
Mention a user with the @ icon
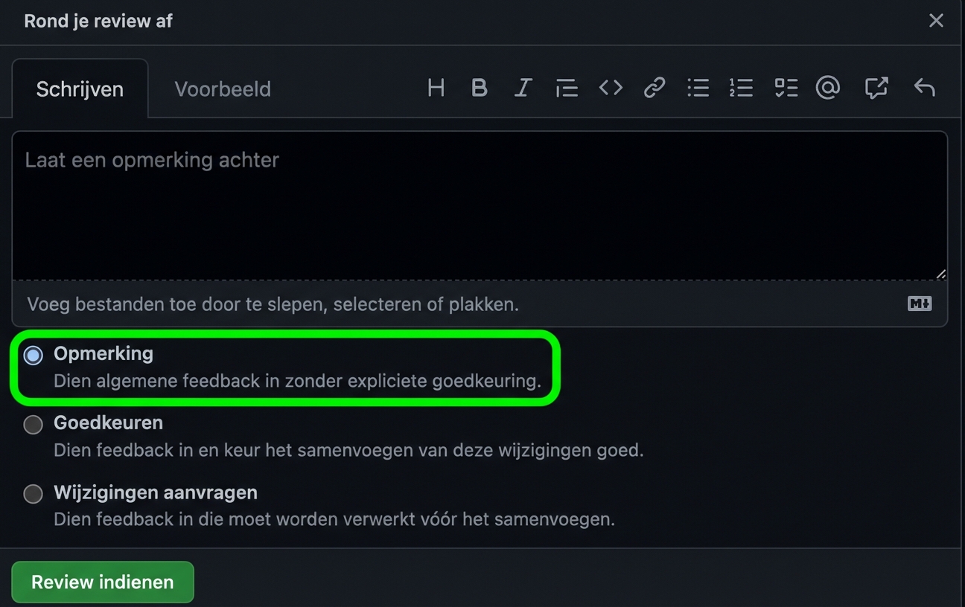(x=828, y=88)
